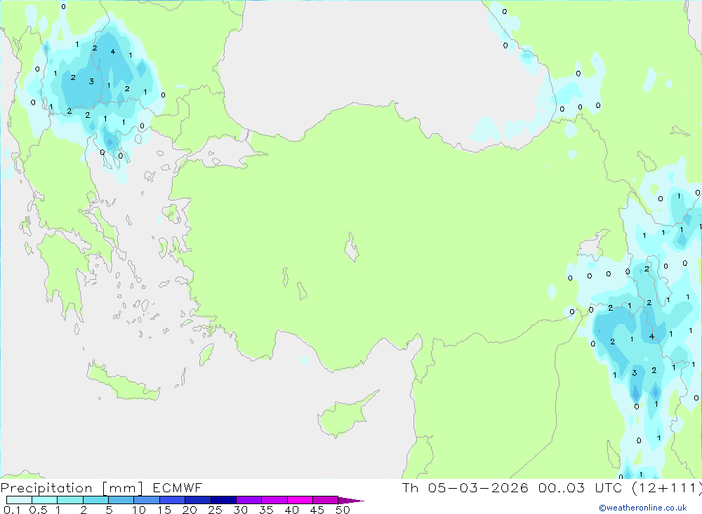Screen dimensions: 702x514
Task: Click the 15–20 mm royal blue swatch
Action: 172,500
